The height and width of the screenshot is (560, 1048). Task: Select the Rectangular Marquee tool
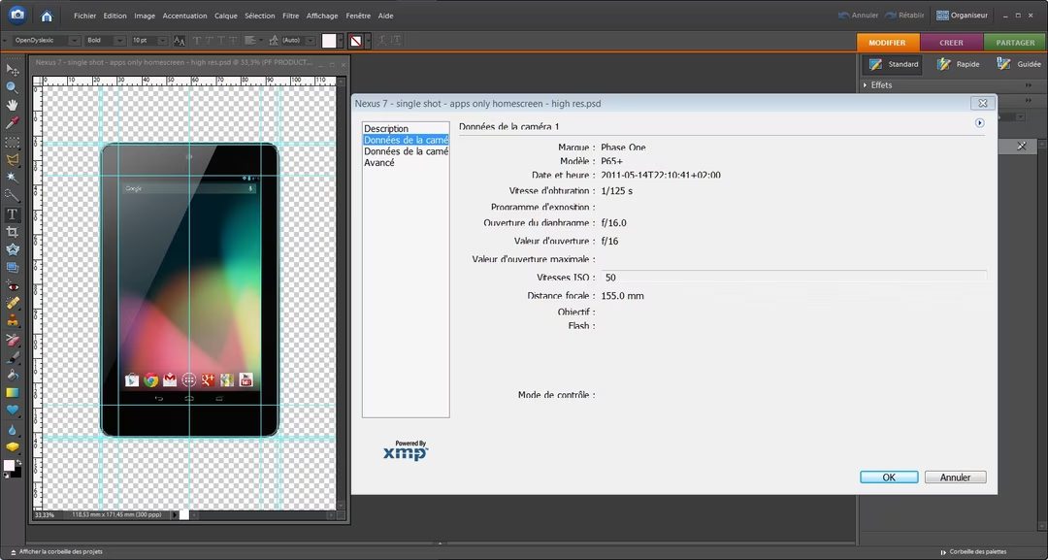click(x=12, y=143)
